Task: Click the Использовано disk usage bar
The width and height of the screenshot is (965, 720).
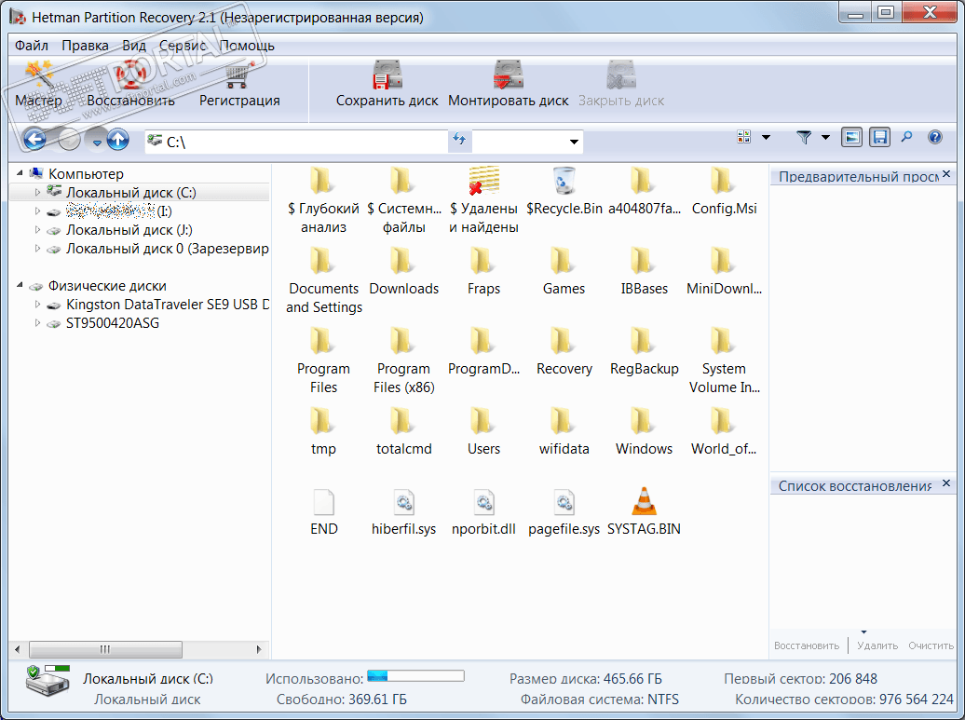Action: pos(415,676)
